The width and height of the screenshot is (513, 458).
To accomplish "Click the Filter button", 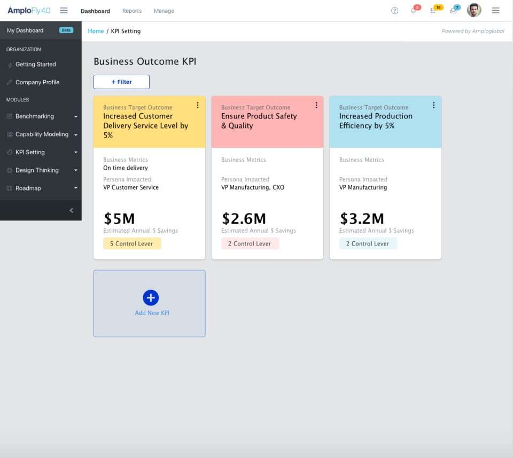I will point(121,82).
